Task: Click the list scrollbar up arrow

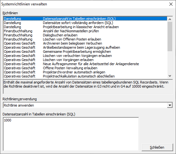Action: 170,19
